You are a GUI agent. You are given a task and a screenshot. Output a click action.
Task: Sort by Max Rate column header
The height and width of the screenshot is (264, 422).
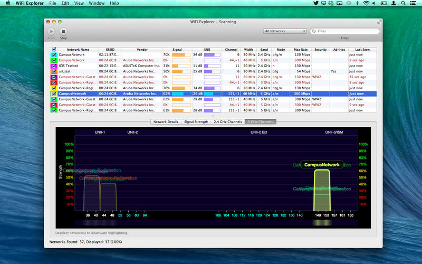coord(301,50)
